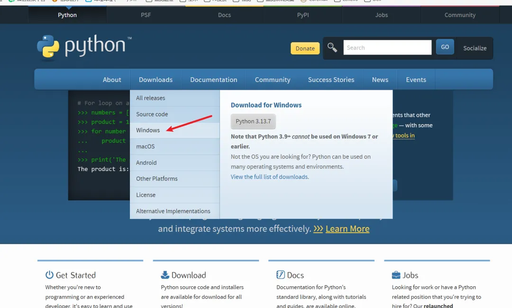Click the Download section heading
Screen dimensions: 512x308
[189, 275]
